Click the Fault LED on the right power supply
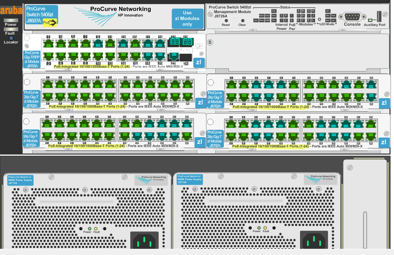 coord(265,228)
